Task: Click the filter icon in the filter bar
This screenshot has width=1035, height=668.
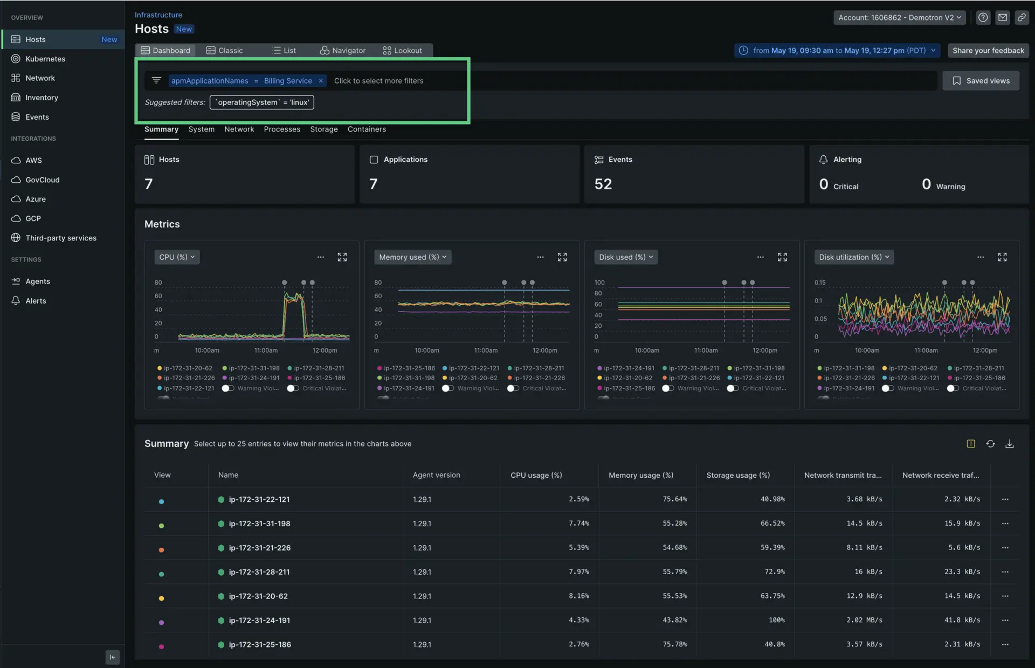Action: 156,80
